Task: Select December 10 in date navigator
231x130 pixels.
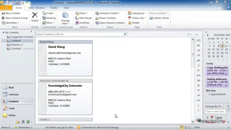Action: (x=222, y=46)
